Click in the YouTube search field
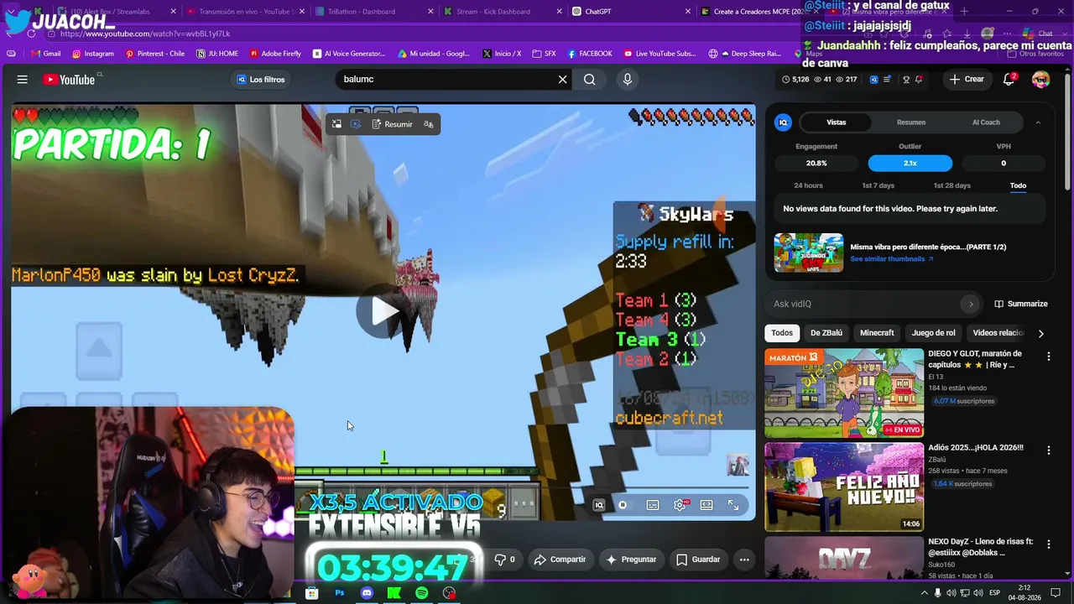Image resolution: width=1074 pixels, height=604 pixels. click(x=445, y=80)
